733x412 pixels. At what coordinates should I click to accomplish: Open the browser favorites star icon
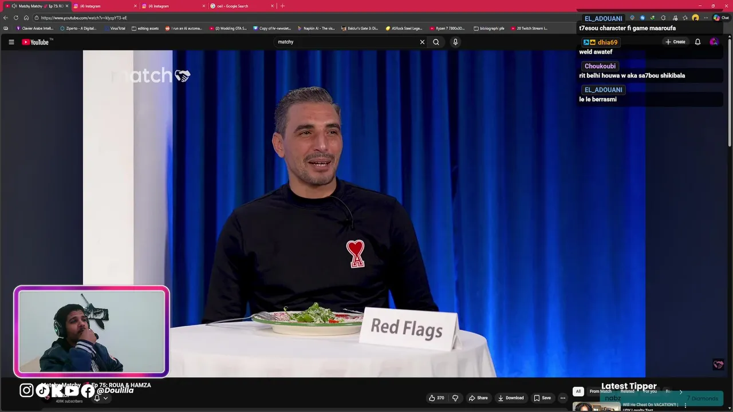point(685,18)
